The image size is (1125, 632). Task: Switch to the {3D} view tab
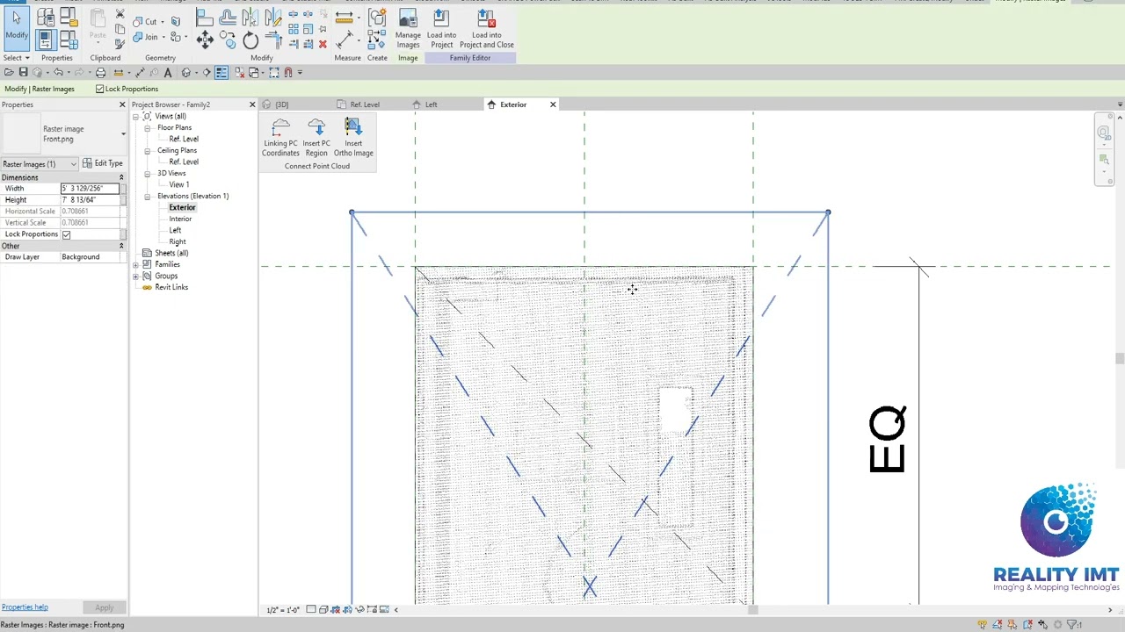282,104
